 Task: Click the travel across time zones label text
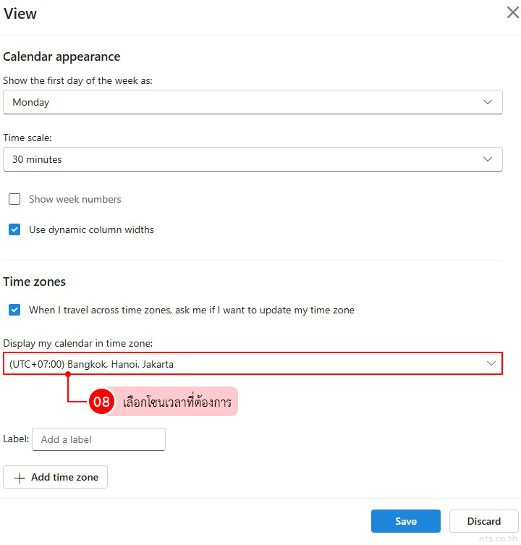pos(192,310)
